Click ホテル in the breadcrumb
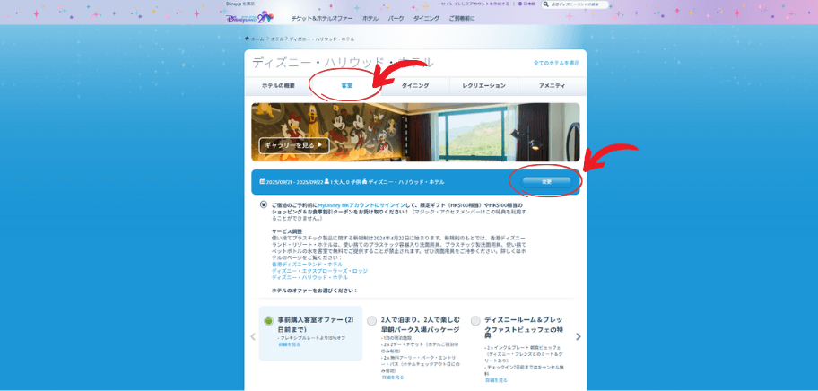 [x=277, y=39]
